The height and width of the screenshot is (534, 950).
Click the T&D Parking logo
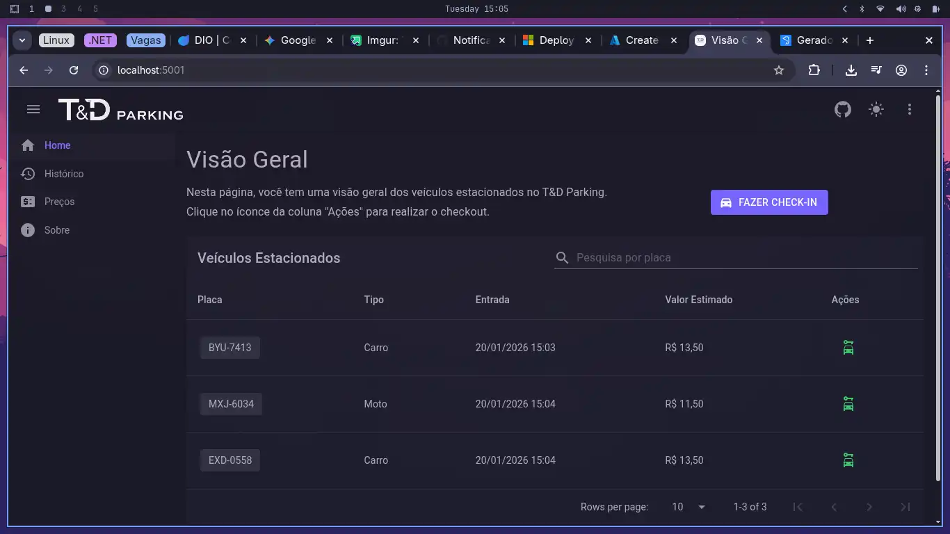pos(120,110)
